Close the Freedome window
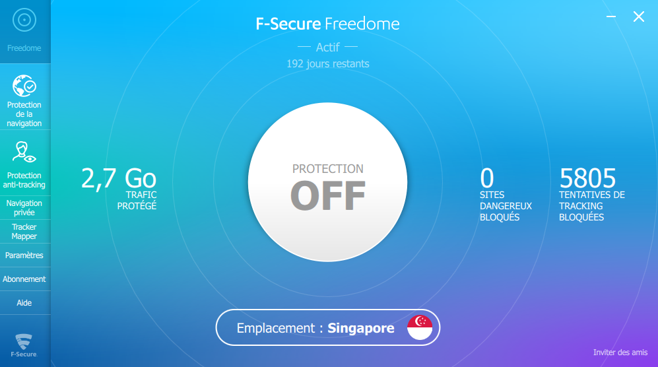Screen dimensions: 658x367 (639, 17)
